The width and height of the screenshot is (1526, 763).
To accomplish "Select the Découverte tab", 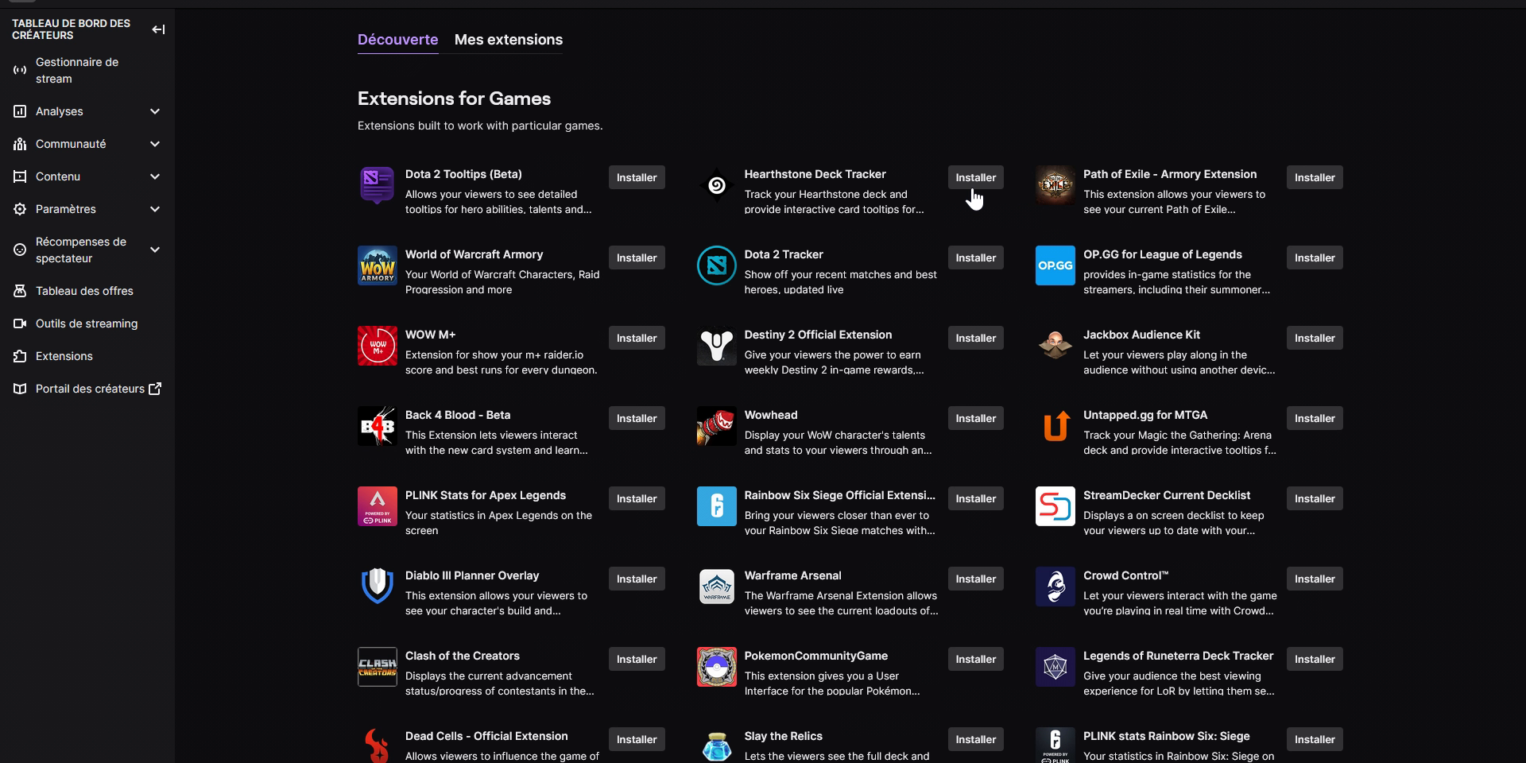I will [x=397, y=40].
